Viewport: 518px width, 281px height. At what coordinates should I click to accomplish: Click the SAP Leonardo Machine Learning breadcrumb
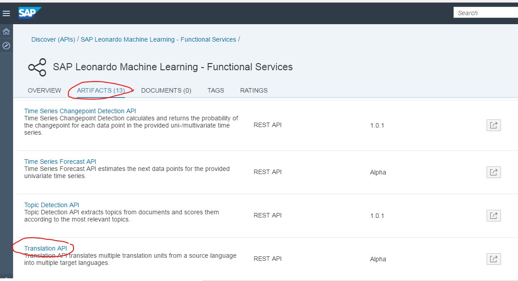coord(158,39)
